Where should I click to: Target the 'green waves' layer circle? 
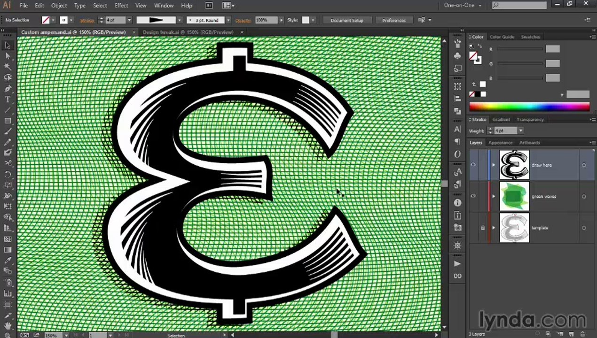pyautogui.click(x=584, y=197)
